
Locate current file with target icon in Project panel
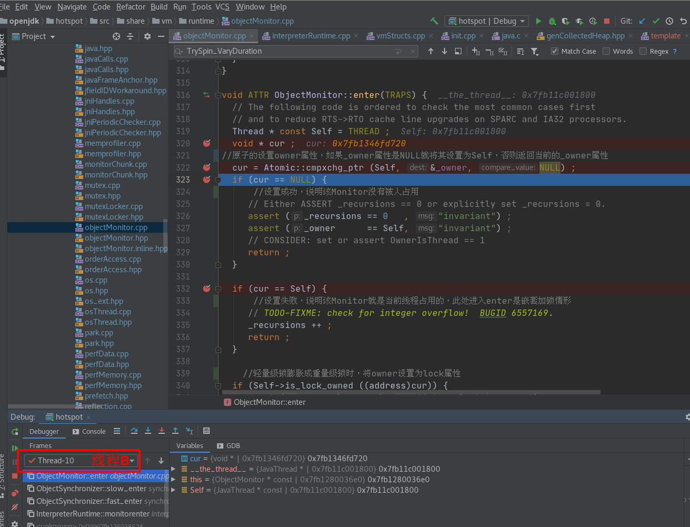click(x=116, y=36)
